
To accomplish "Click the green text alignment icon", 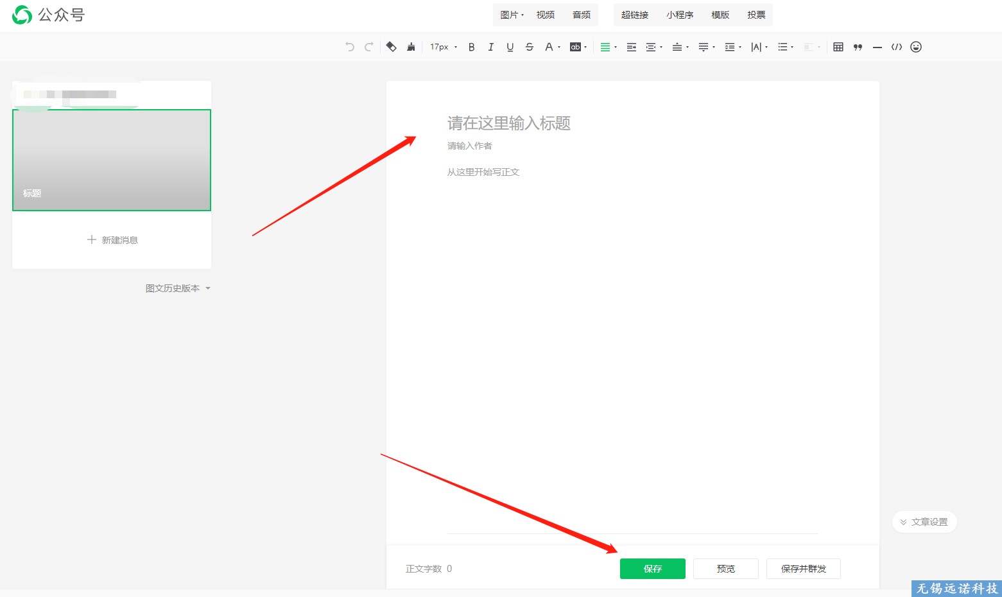I will pos(605,47).
